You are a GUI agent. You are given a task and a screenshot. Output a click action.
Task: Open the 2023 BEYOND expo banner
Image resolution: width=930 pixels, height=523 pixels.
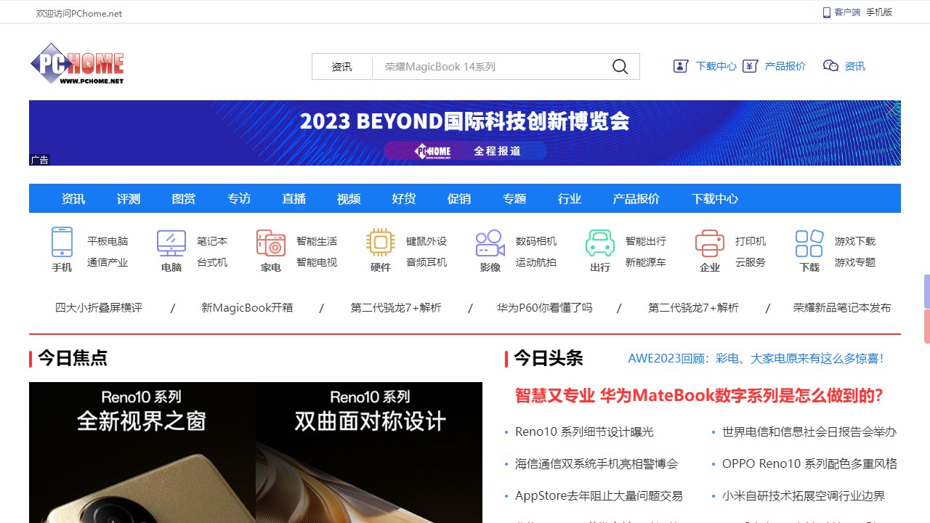tap(465, 133)
